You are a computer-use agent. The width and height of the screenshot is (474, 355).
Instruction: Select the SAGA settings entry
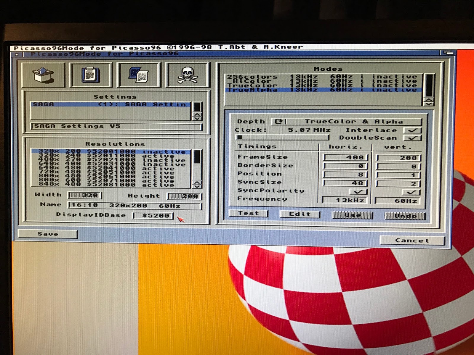[x=110, y=104]
